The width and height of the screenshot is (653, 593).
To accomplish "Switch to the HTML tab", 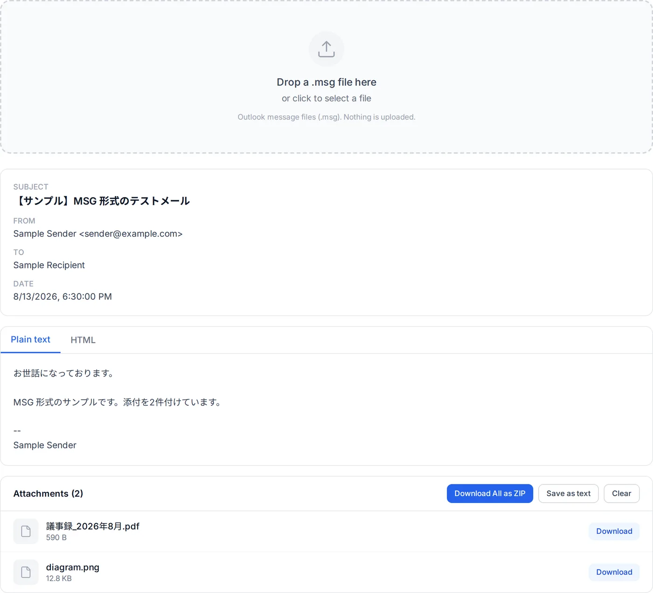I will click(x=83, y=340).
